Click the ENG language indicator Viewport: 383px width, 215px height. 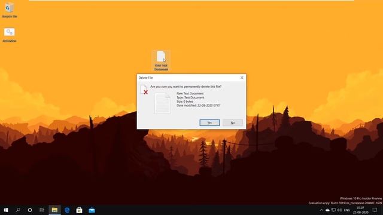347,210
